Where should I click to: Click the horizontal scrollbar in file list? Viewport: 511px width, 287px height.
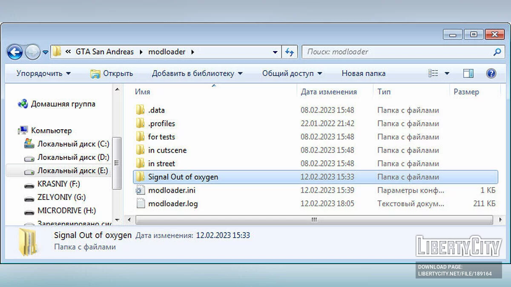coord(314,220)
